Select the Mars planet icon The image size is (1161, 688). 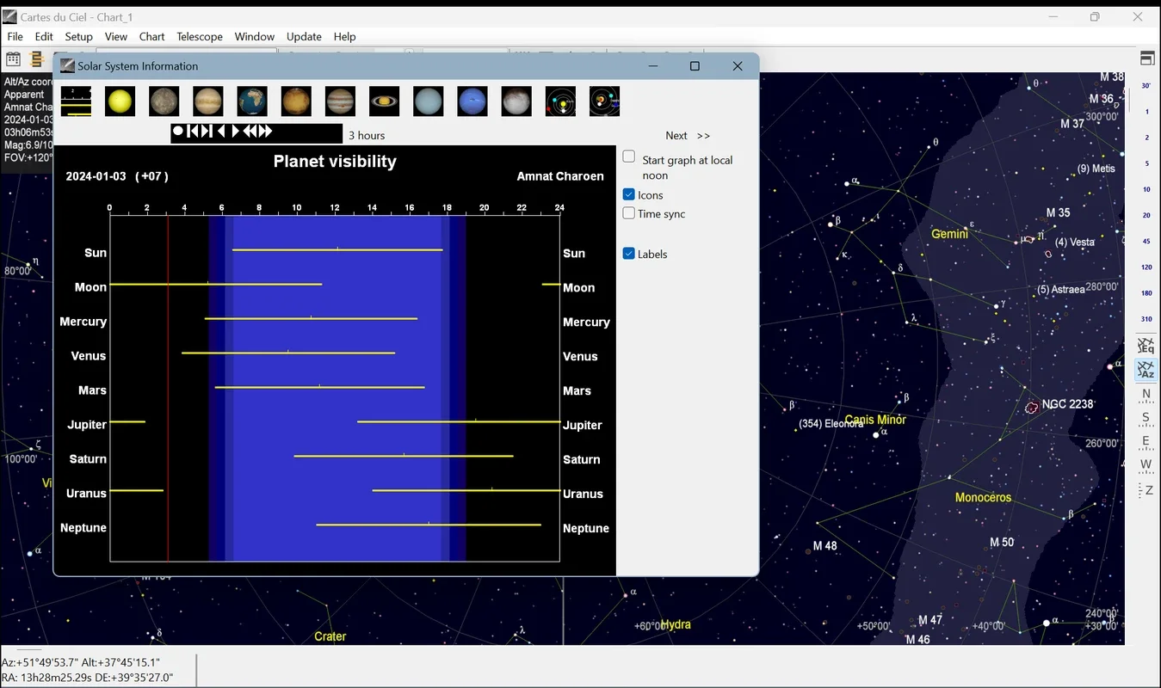(x=296, y=101)
